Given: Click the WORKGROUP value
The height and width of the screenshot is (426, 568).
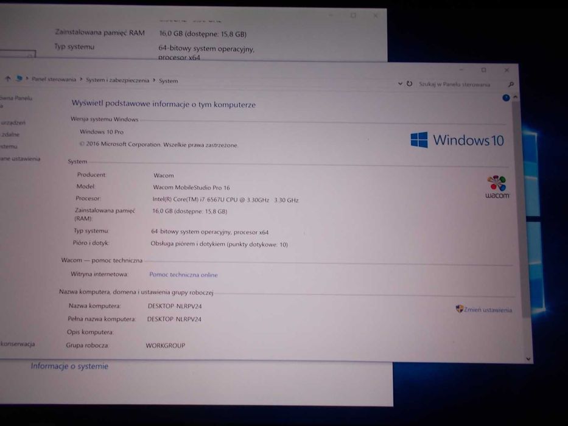Looking at the screenshot, I should [x=165, y=346].
